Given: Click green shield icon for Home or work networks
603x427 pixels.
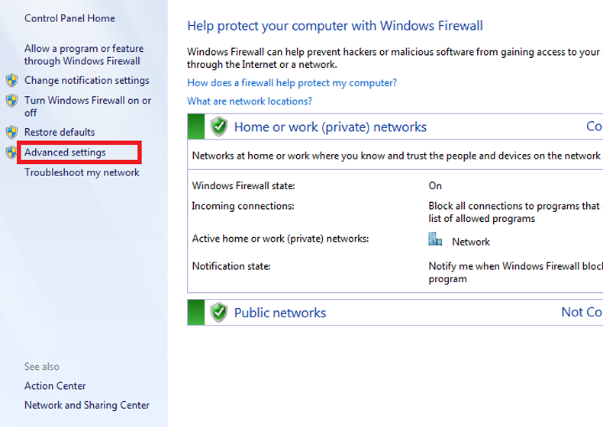Looking at the screenshot, I should [219, 127].
